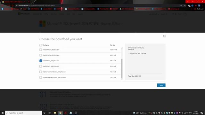This screenshot has width=205, height=115.
Task: Click the File Size column header
Action: click(x=112, y=45)
